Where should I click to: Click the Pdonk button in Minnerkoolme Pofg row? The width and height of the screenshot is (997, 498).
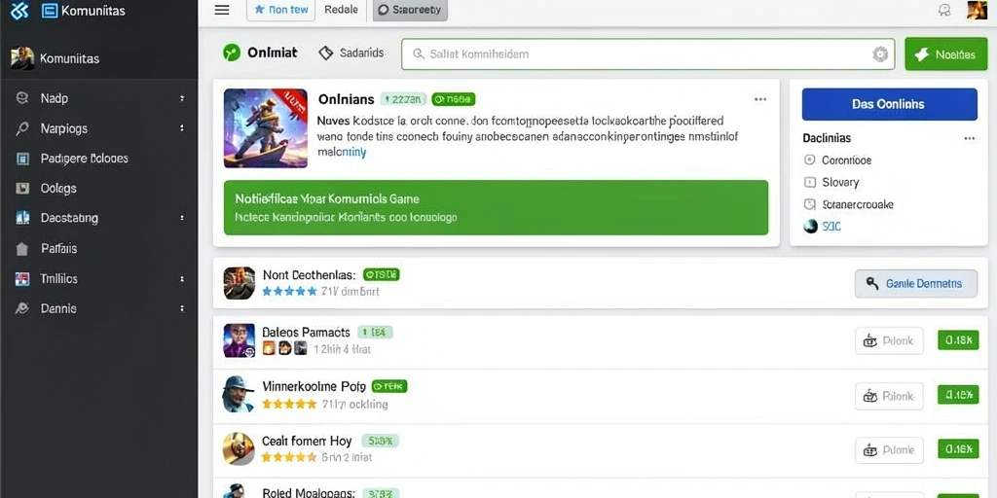889,397
